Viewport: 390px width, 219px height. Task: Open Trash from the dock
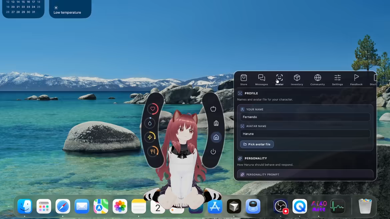pyautogui.click(x=365, y=206)
